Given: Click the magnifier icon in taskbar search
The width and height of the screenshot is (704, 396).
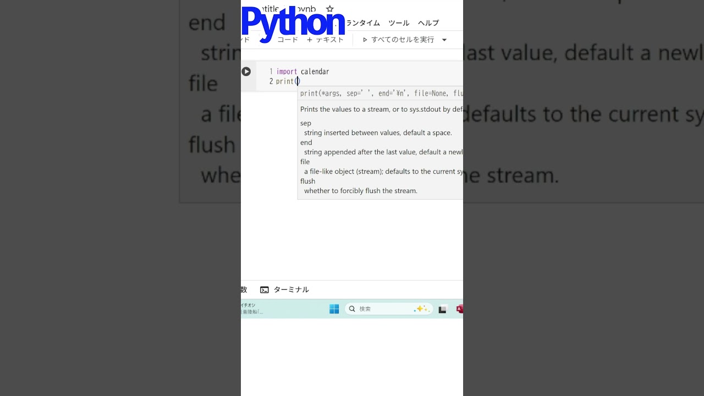Looking at the screenshot, I should (352, 309).
